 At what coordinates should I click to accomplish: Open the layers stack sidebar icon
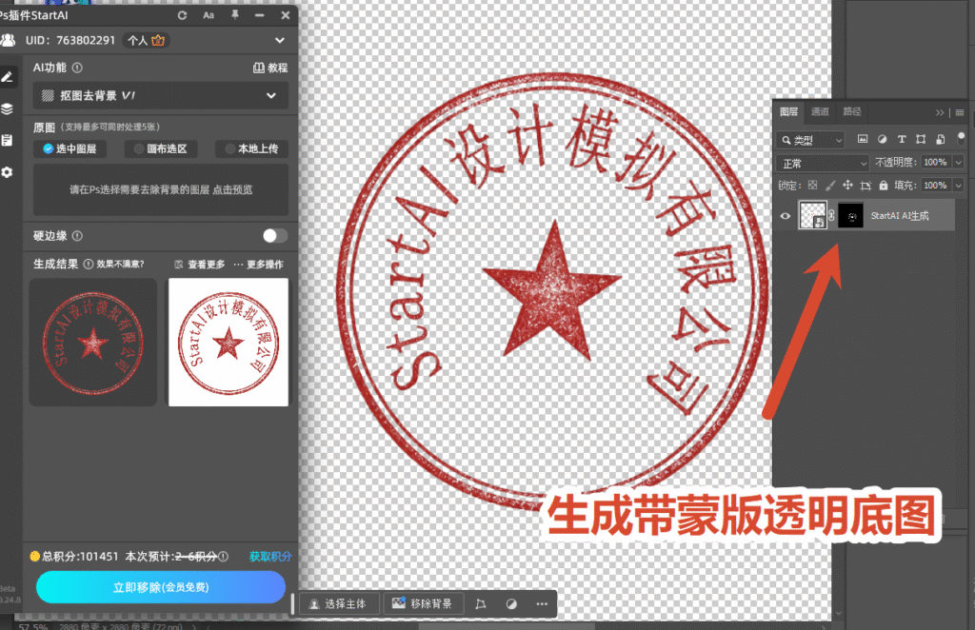tap(8, 108)
